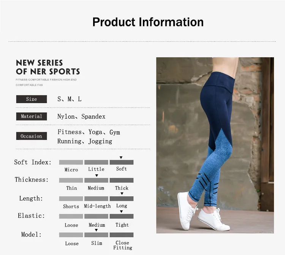
Task: Click the triangle marker above Length Long bar
Action: pyautogui.click(x=122, y=194)
